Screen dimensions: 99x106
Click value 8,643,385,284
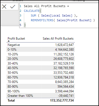point(64,82)
